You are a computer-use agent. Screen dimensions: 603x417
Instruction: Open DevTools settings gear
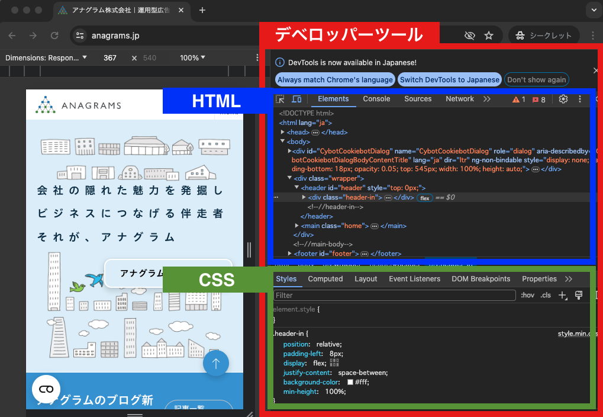coord(563,100)
